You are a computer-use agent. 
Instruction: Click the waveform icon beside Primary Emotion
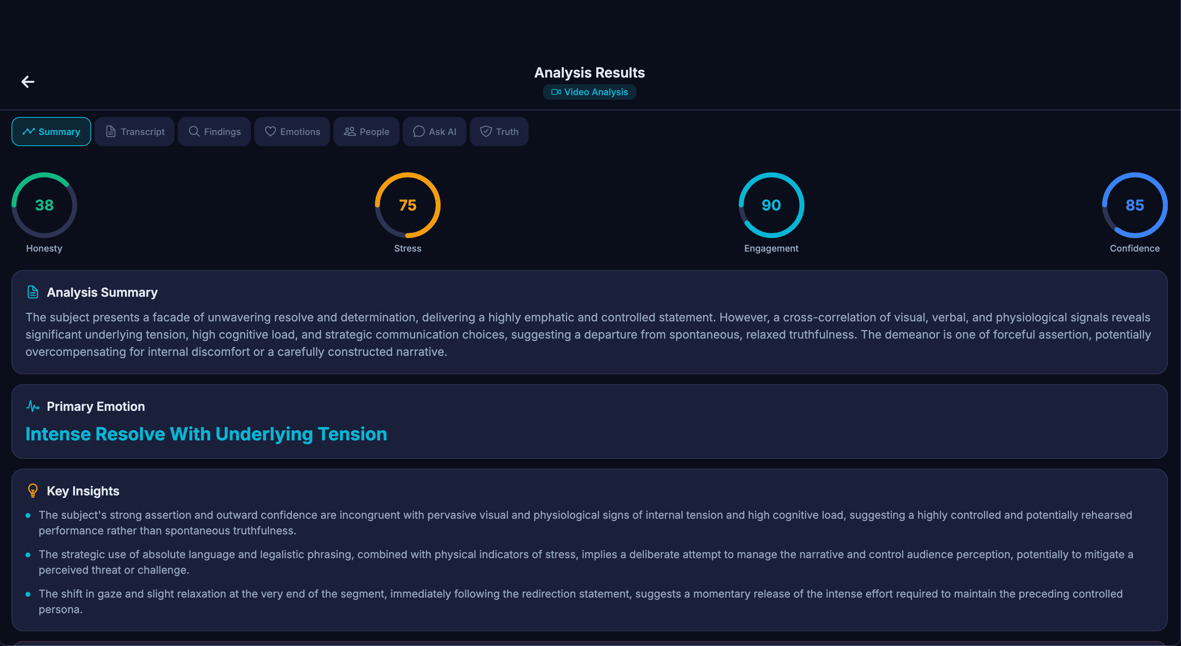click(x=32, y=406)
